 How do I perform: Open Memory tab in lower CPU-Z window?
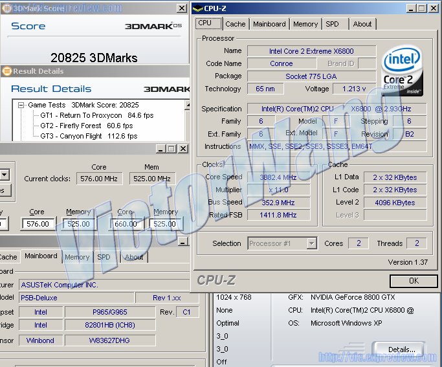click(x=77, y=257)
